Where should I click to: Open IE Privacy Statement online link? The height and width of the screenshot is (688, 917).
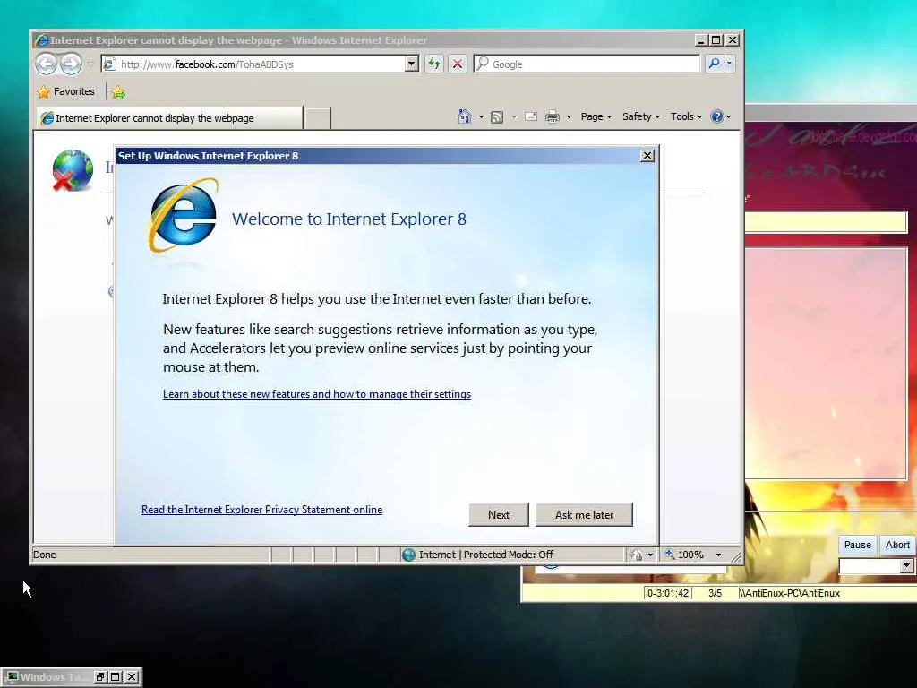coord(262,510)
